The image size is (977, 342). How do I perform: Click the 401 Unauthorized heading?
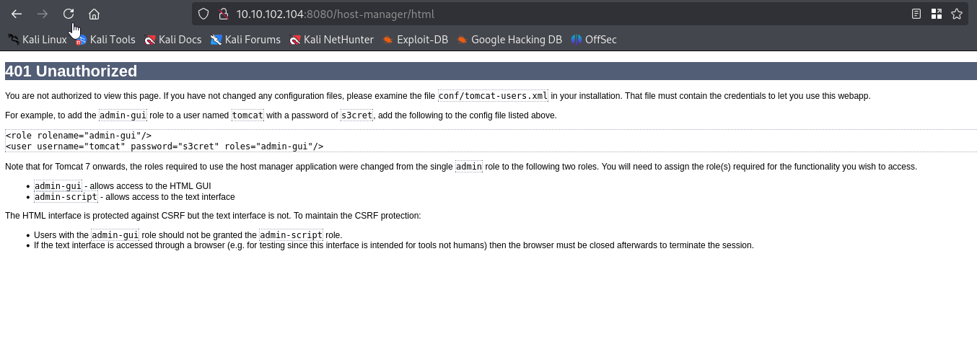[x=71, y=71]
